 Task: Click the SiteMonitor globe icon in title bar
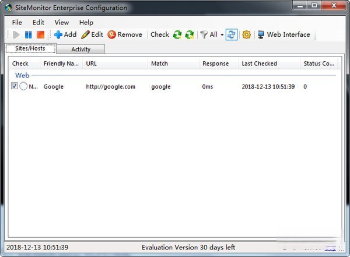[9, 8]
